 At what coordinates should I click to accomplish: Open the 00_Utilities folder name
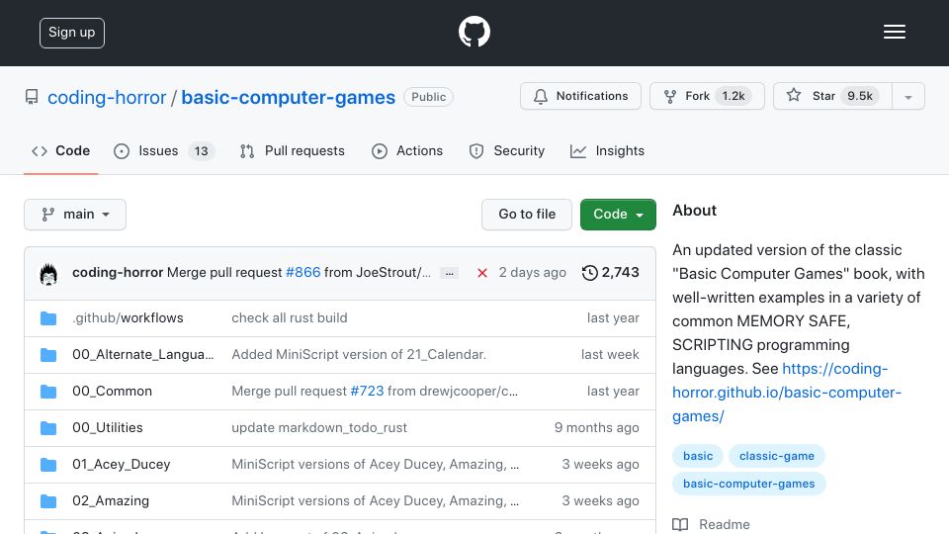(x=107, y=427)
